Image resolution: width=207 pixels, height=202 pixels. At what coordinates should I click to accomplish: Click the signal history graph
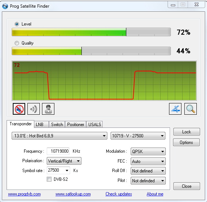pos(104,81)
